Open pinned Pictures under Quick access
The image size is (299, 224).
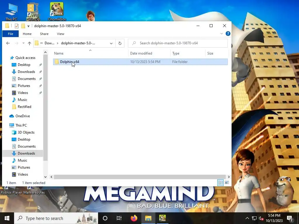pos(24,86)
